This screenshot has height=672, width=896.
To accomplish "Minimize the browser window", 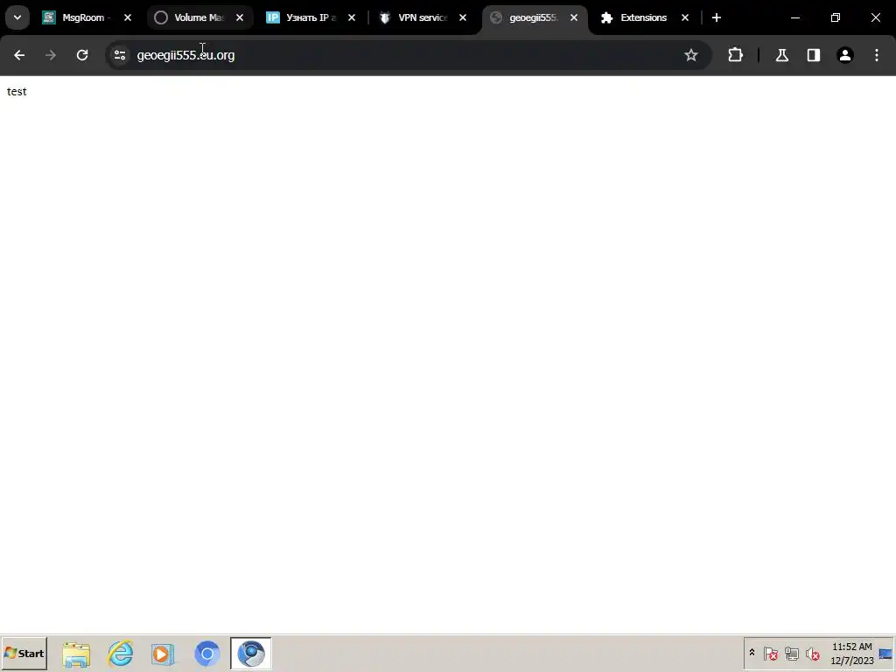I will pos(795,17).
